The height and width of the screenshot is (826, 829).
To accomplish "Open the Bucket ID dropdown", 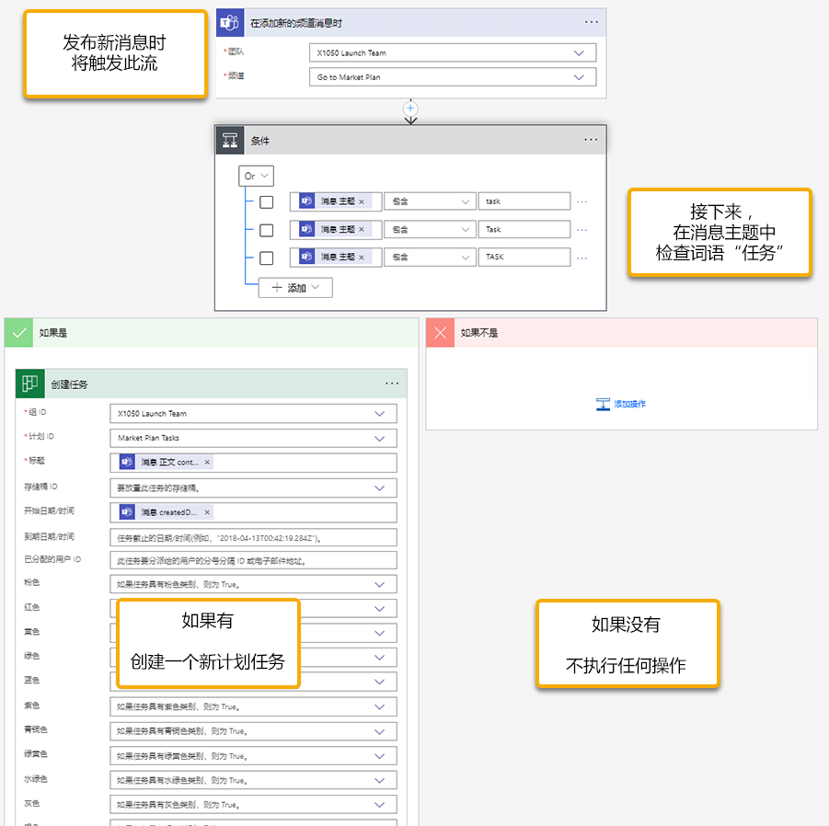I will click(253, 488).
